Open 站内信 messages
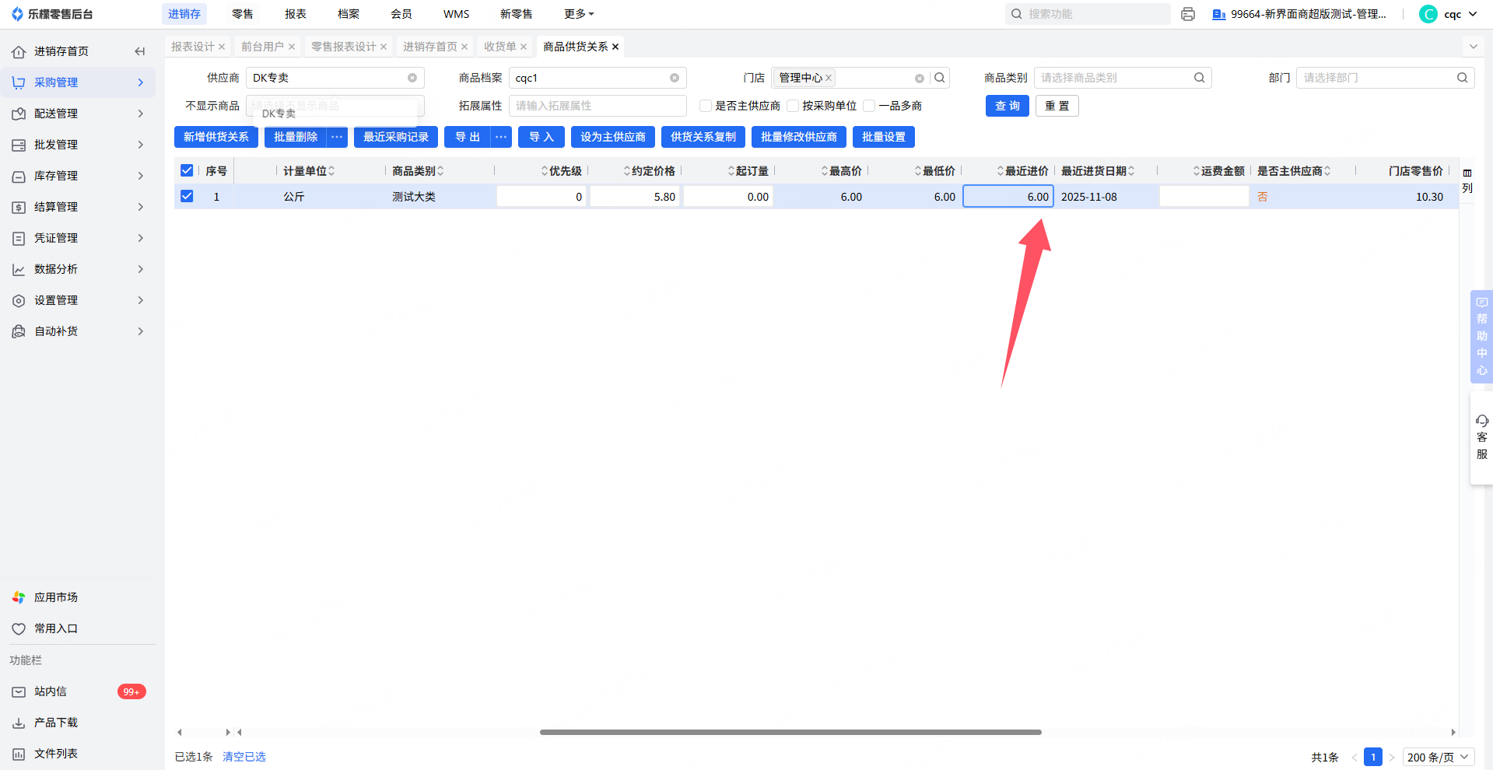The width and height of the screenshot is (1493, 770). pos(51,691)
